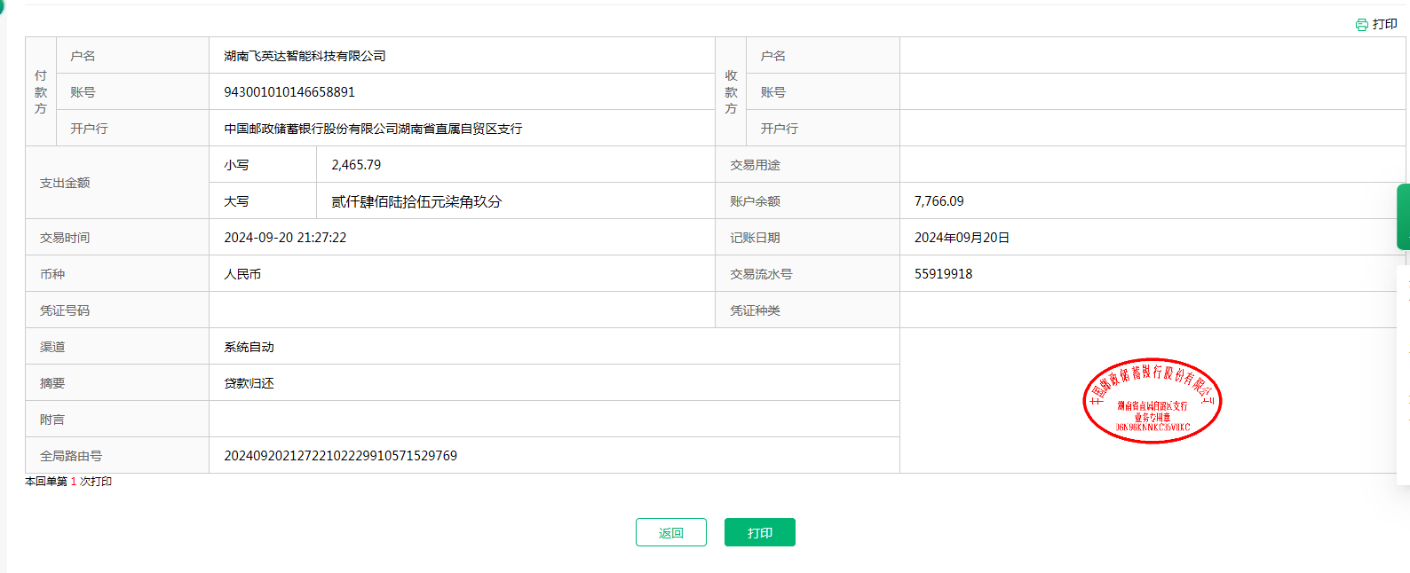The width and height of the screenshot is (1410, 573).
Task: Select the channel value 系统自动
Action: (249, 347)
